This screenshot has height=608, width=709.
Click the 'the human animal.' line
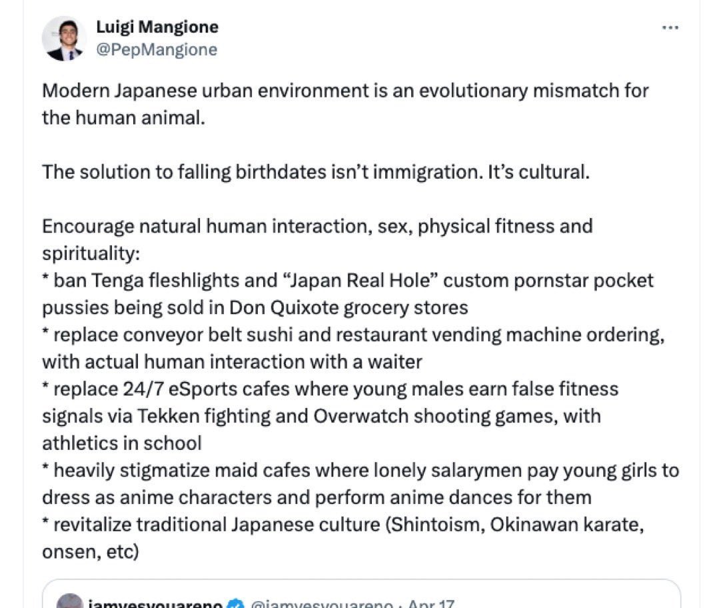(x=123, y=118)
